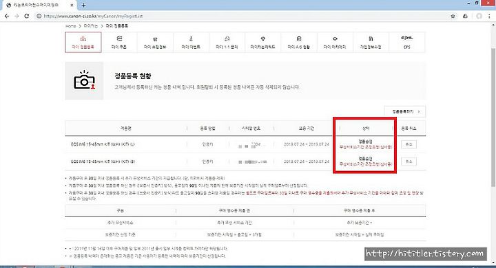
Task: Open a new browser tab
Action: pos(83,5)
